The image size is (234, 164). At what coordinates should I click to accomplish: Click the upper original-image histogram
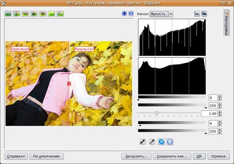[x=172, y=37]
